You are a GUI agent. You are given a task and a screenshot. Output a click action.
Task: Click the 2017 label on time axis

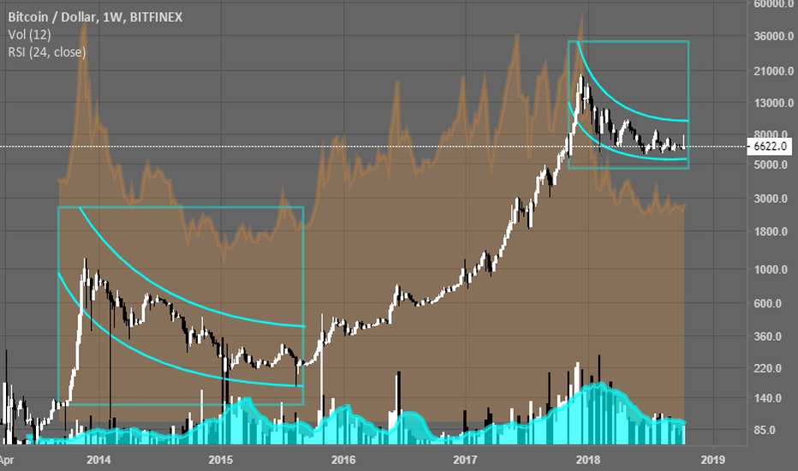pyautogui.click(x=465, y=461)
